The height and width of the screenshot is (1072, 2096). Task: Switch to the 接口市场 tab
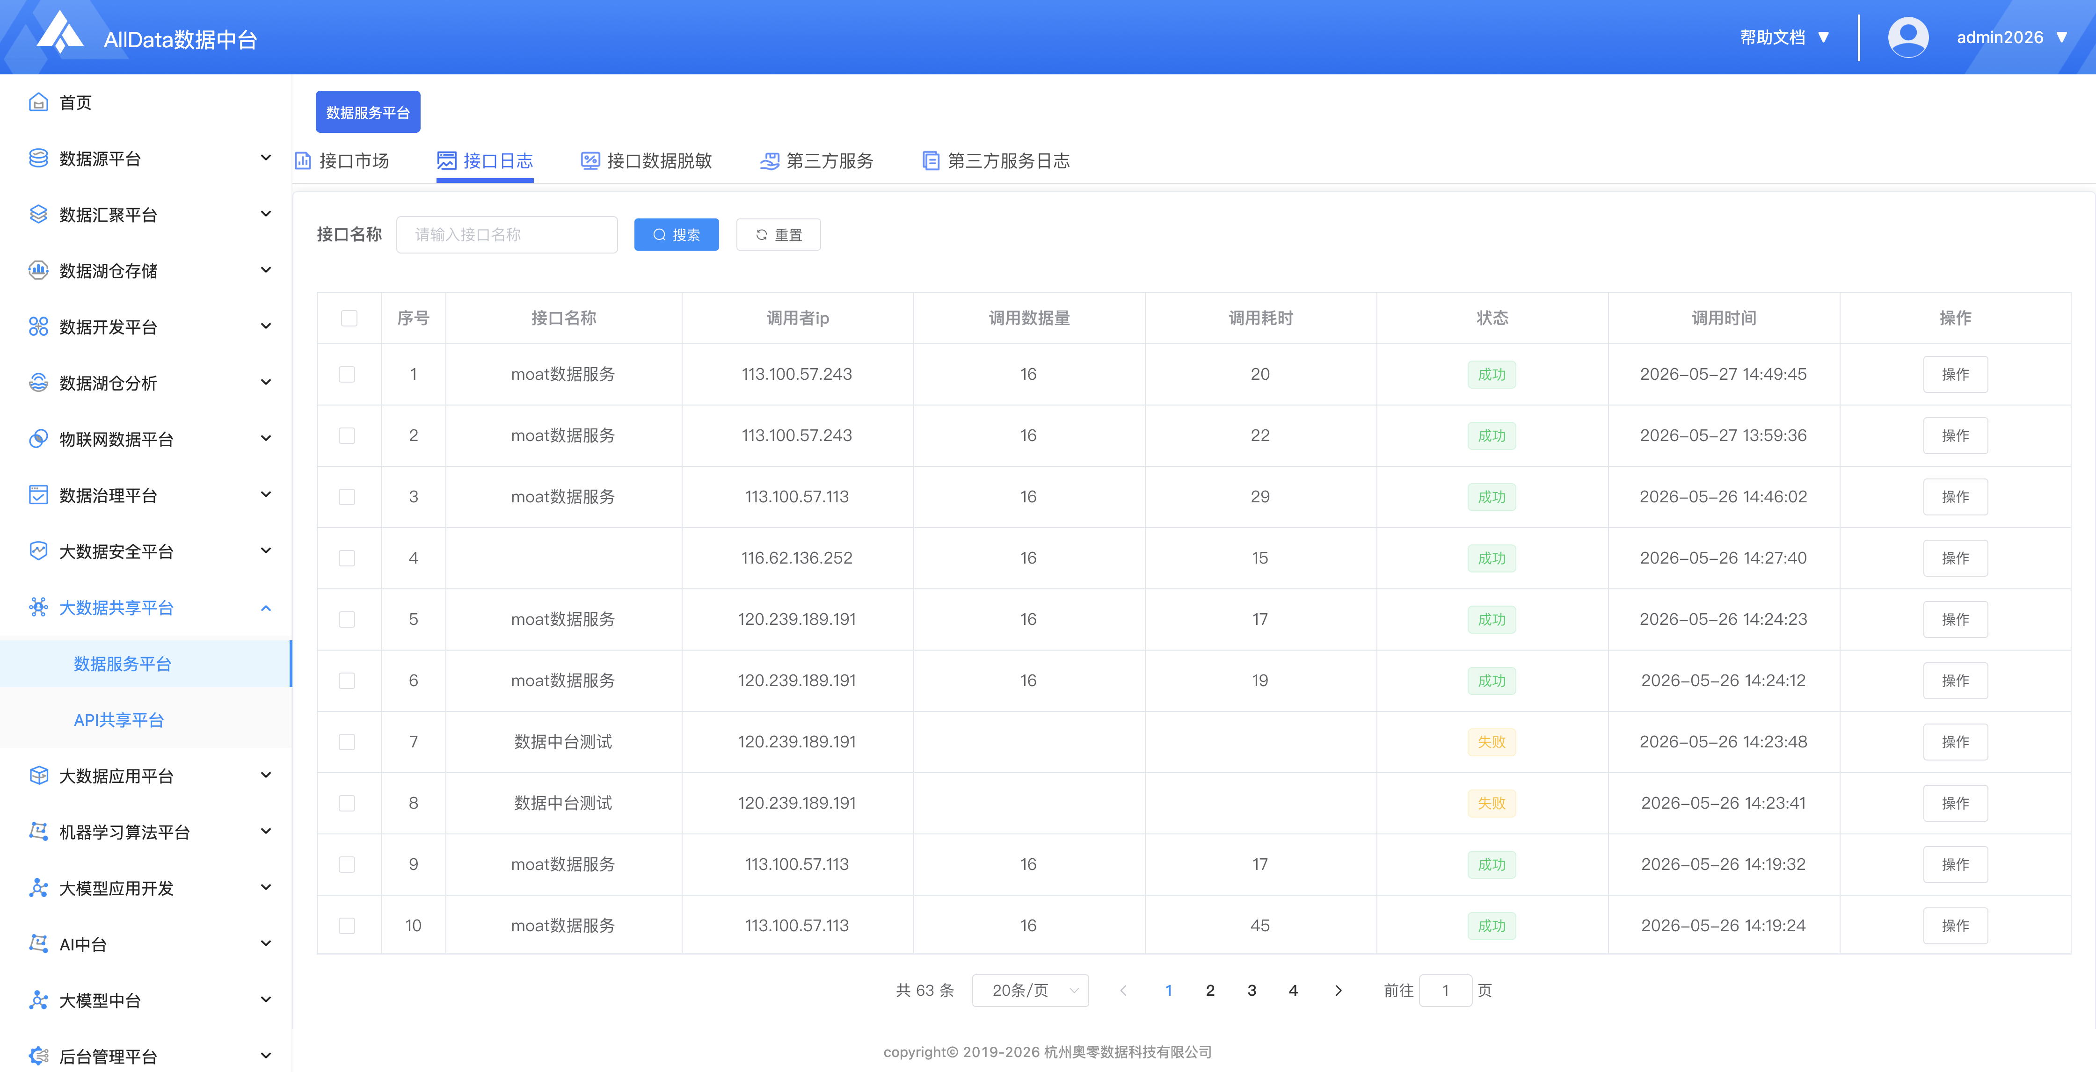point(342,161)
